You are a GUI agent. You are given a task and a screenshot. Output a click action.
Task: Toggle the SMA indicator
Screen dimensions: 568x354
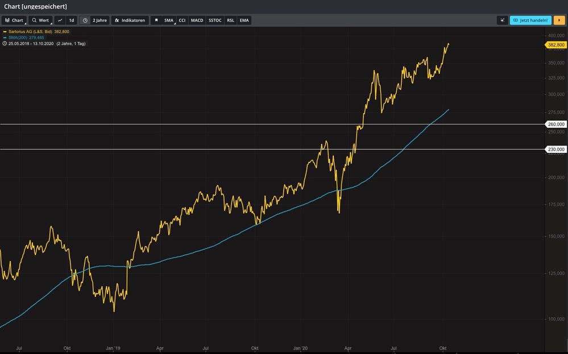pyautogui.click(x=169, y=20)
